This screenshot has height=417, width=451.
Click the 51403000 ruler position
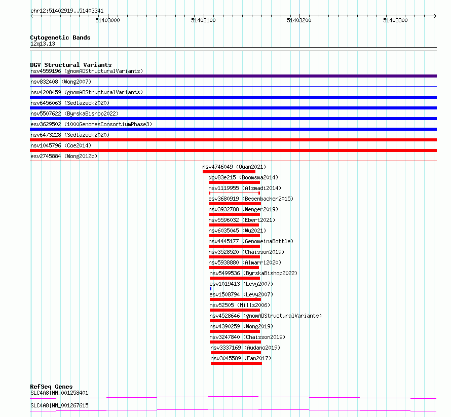point(107,20)
